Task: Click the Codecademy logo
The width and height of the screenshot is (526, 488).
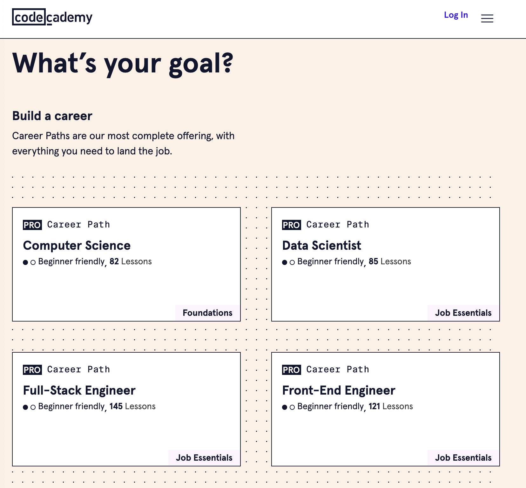Action: tap(52, 17)
